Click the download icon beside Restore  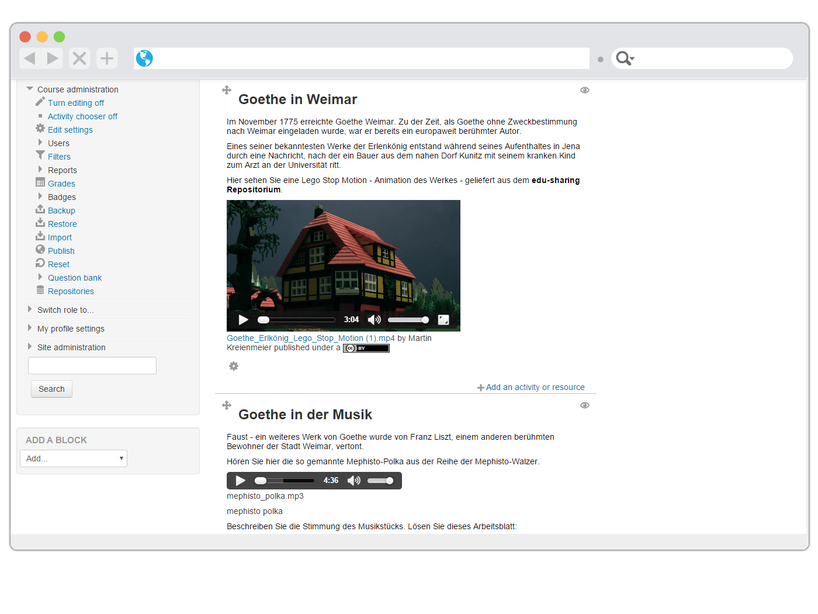click(x=40, y=223)
